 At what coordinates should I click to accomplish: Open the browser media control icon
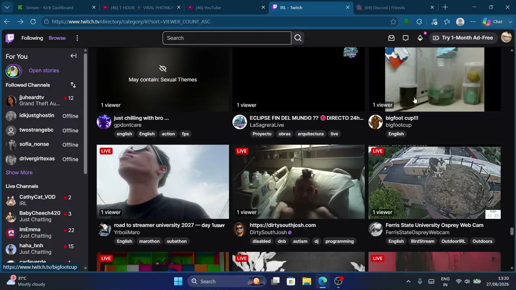click(434, 22)
